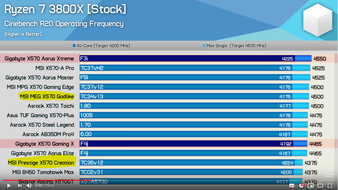338x190 pixels.
Task: Click the 'MSI X570-A Pro' label
Action: [55, 68]
